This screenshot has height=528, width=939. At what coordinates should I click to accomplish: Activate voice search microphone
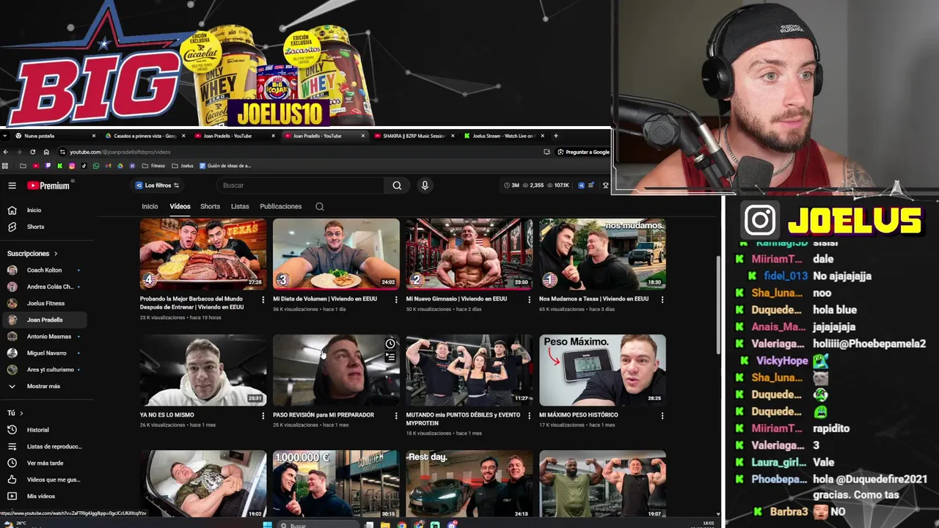click(424, 186)
